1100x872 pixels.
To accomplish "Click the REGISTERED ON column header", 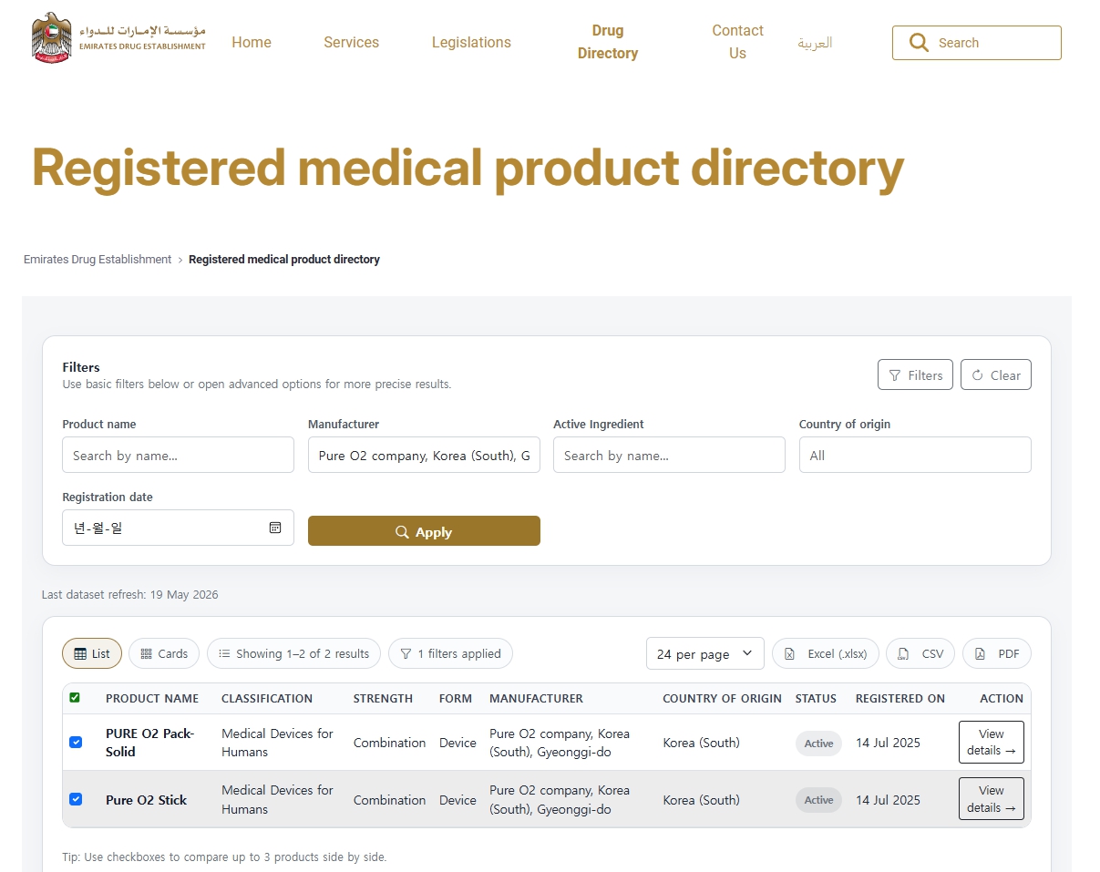I will [900, 699].
